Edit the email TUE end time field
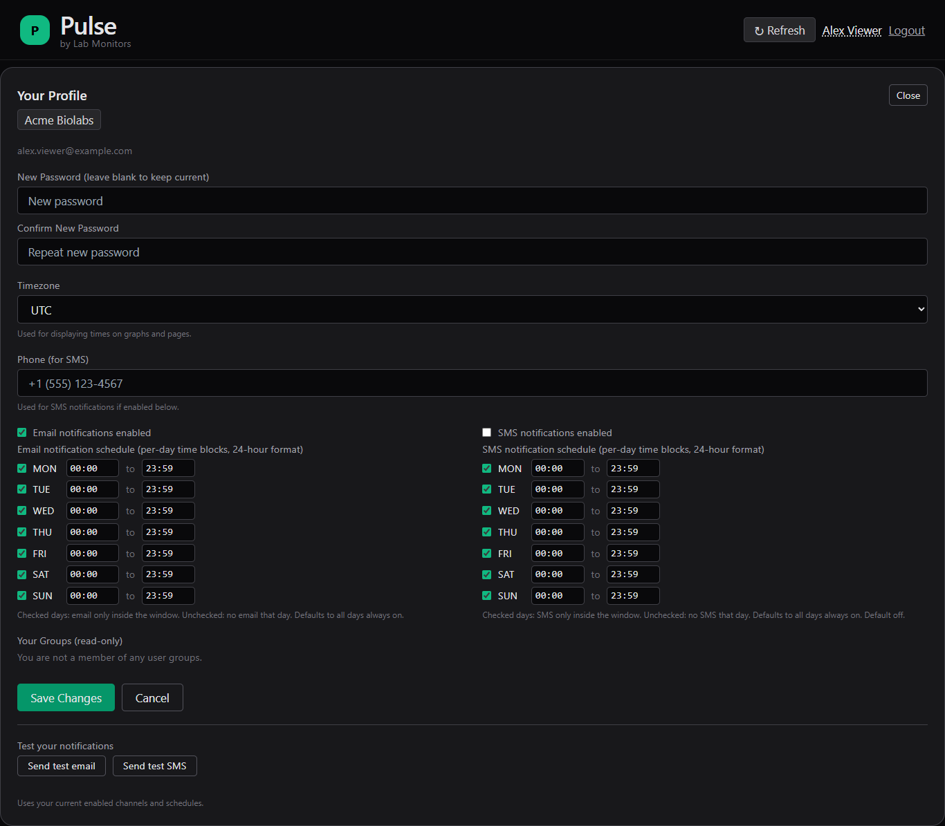 [x=168, y=489]
